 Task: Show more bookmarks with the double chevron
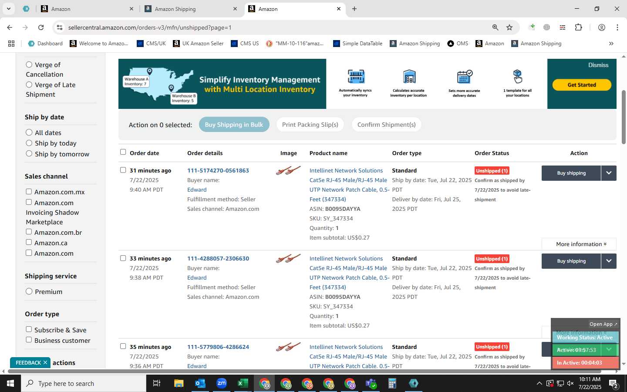coord(611,44)
